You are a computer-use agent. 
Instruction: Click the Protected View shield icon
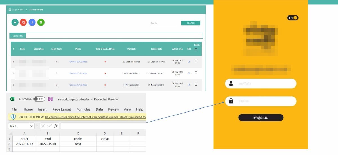[13, 117]
